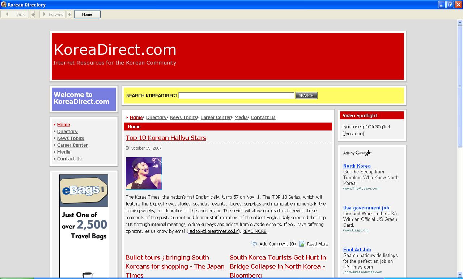Open the Find Art Job ad link
Image resolution: width=463 pixels, height=279 pixels.
coord(357,250)
